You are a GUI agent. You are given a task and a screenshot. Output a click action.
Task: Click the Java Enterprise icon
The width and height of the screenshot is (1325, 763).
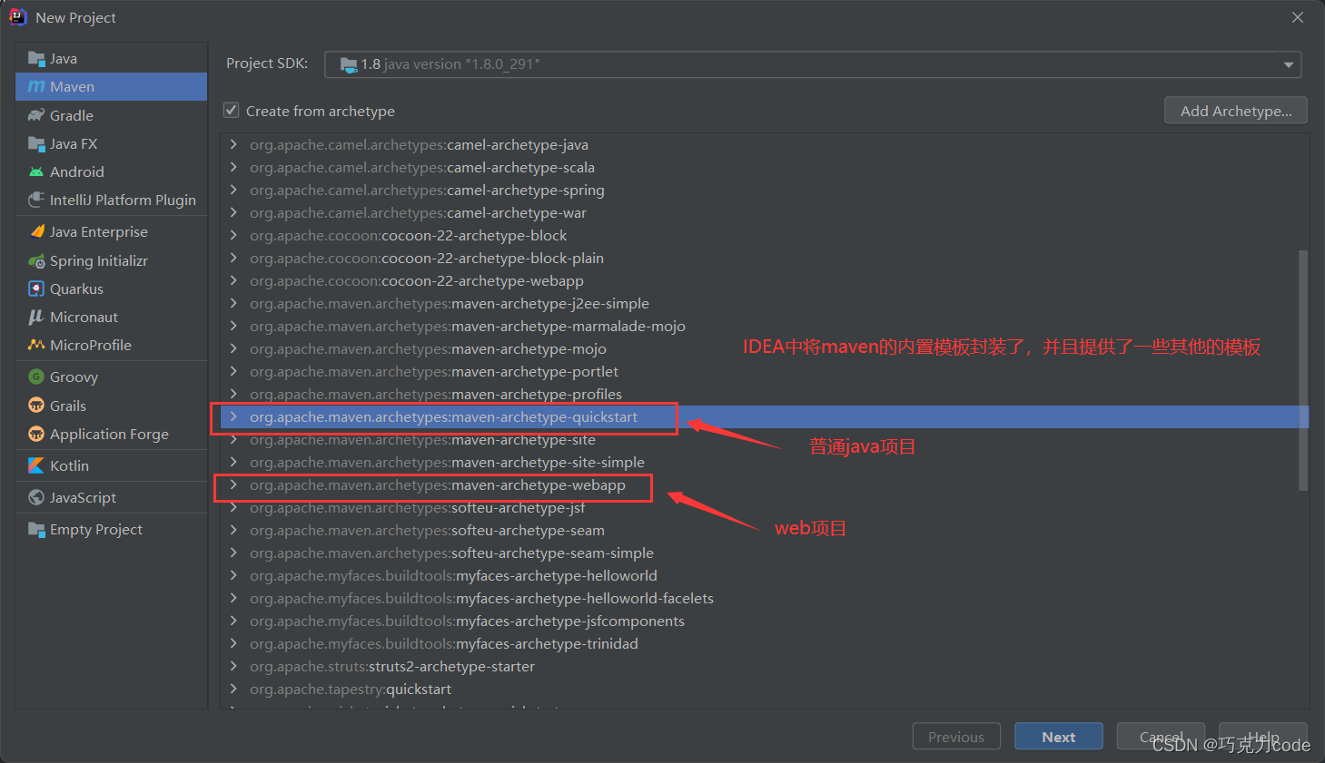coord(36,231)
